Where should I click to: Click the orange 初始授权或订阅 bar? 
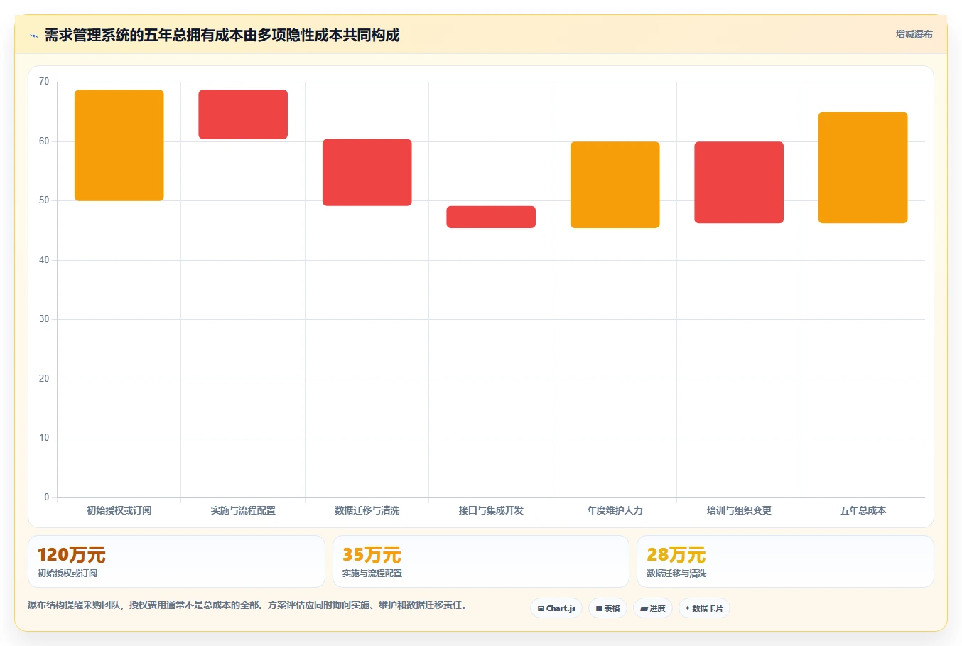pyautogui.click(x=119, y=145)
